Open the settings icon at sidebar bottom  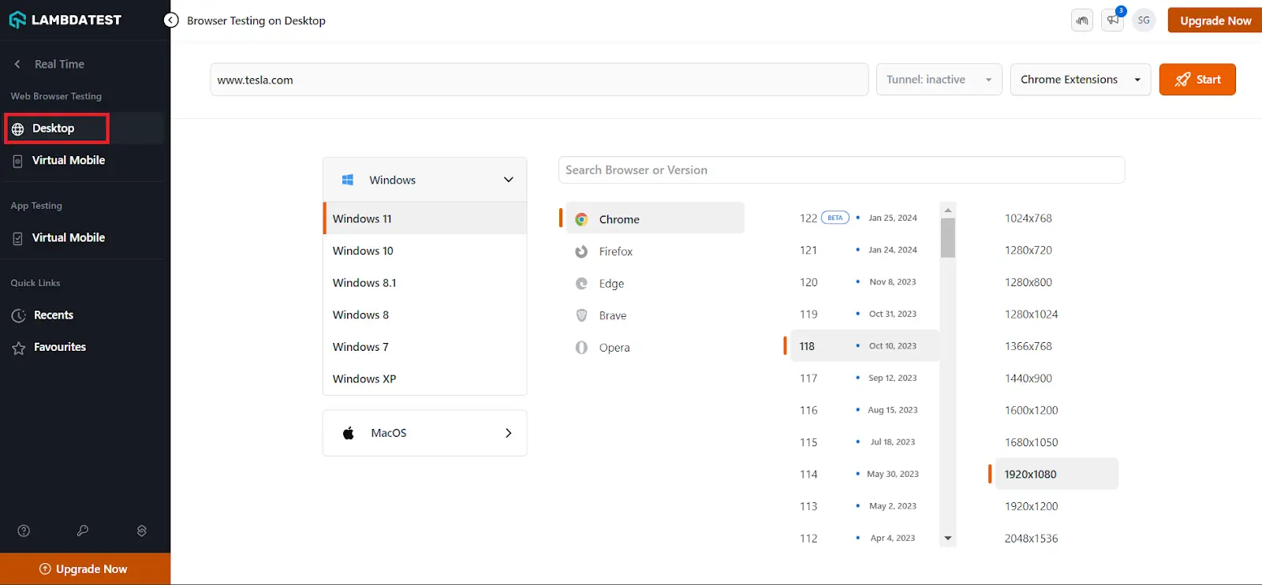point(142,531)
